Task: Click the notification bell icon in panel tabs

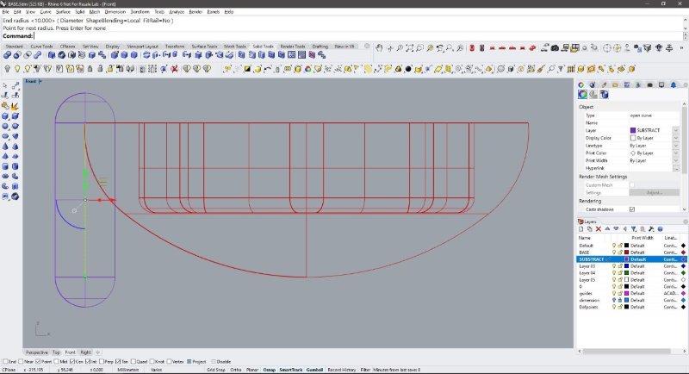Action: 673,84
